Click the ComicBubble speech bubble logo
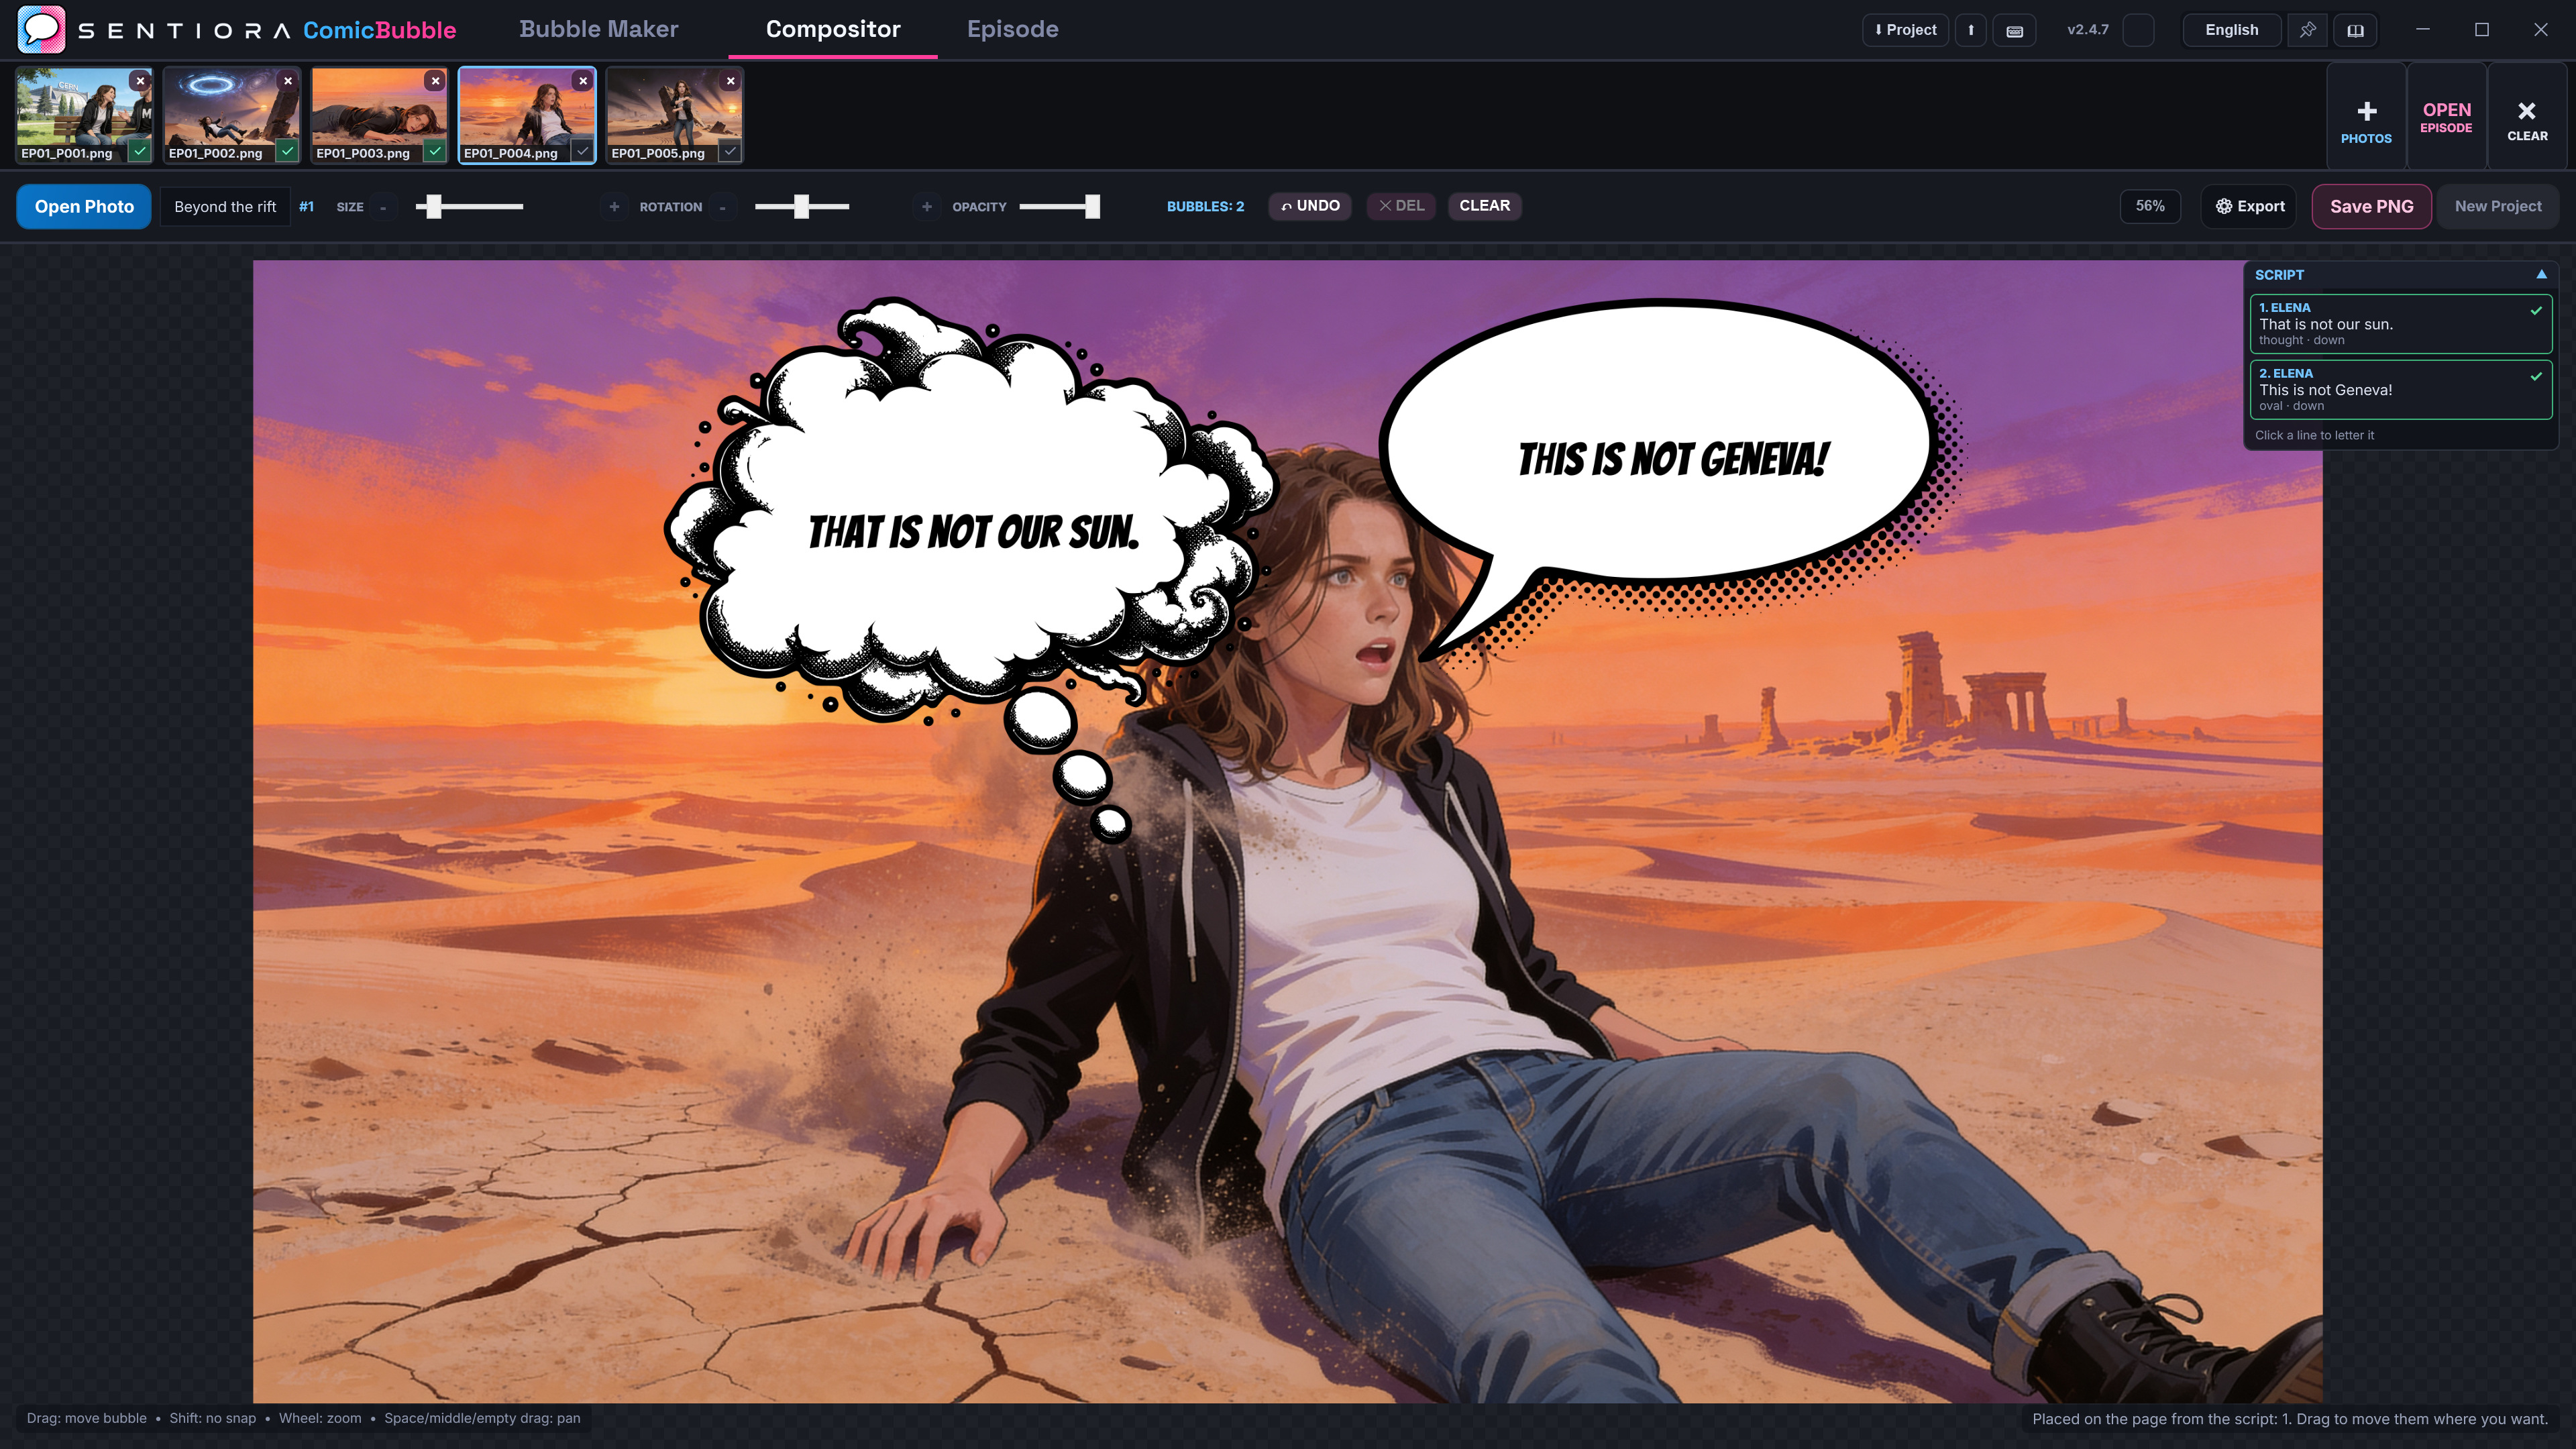 tap(41, 29)
